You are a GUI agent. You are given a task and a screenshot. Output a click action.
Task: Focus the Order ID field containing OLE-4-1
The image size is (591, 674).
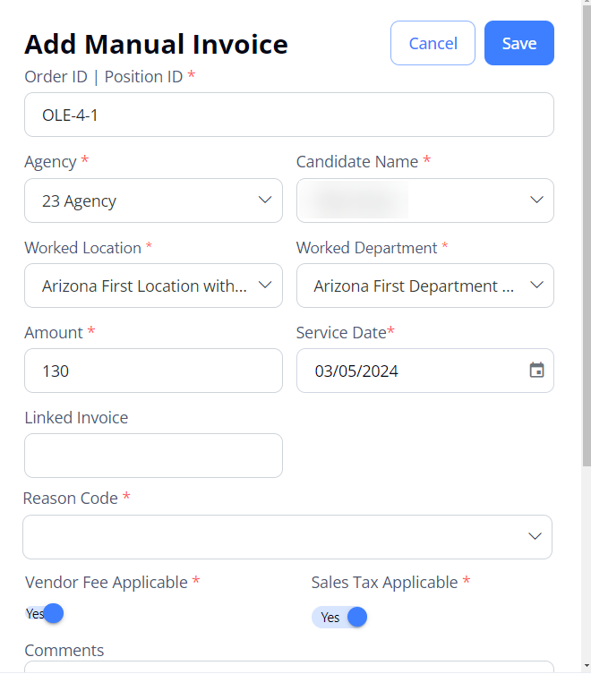coord(289,115)
